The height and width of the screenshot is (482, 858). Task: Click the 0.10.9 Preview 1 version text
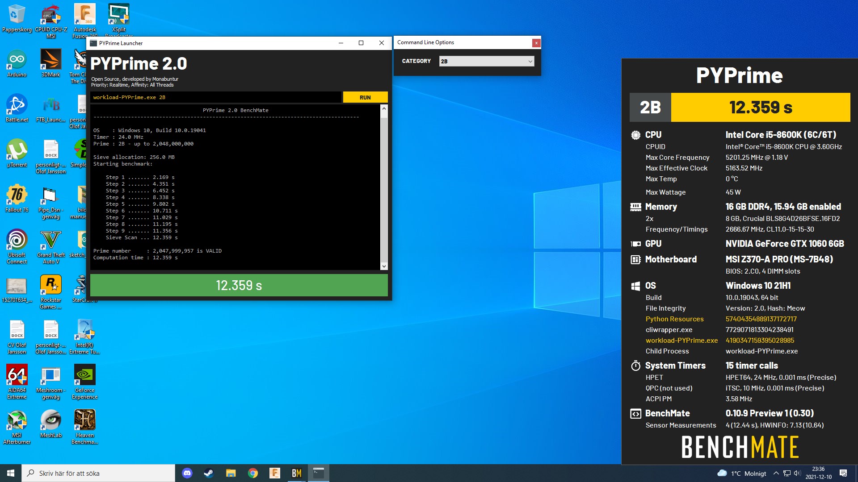coord(770,413)
